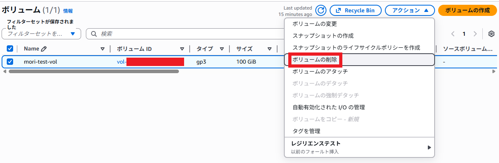Choose ボリュームの削除 from the menu
The image size is (499, 163).
(x=359, y=60)
